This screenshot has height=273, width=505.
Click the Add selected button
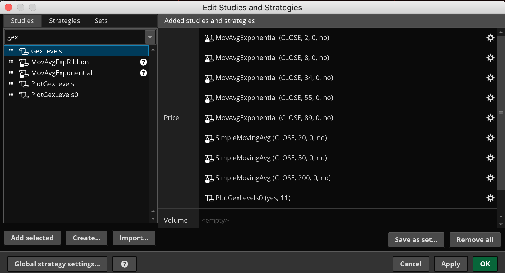click(32, 238)
